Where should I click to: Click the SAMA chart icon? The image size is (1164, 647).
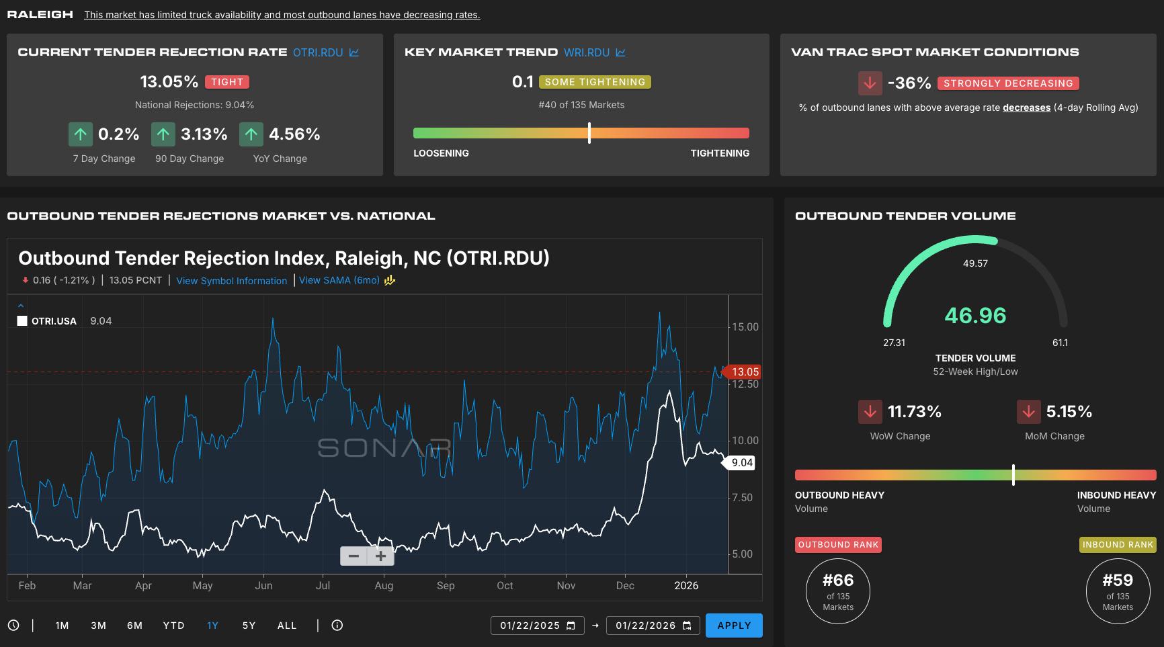[x=390, y=280]
